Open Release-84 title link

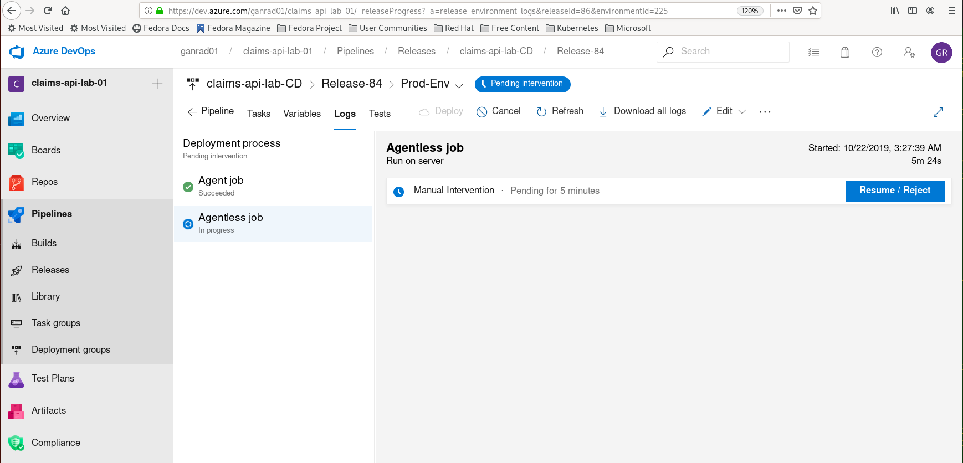click(x=352, y=84)
